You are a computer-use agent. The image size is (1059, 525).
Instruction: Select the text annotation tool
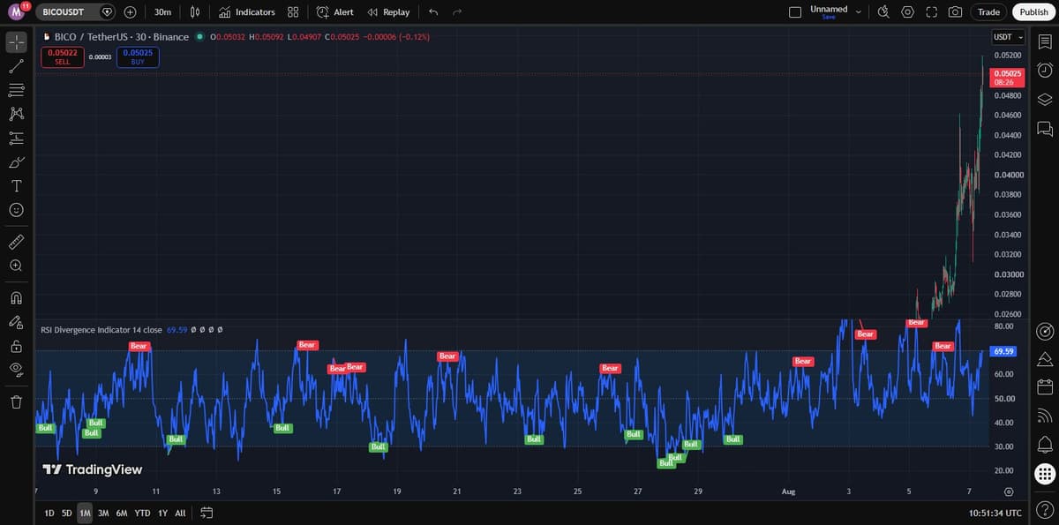click(x=16, y=186)
